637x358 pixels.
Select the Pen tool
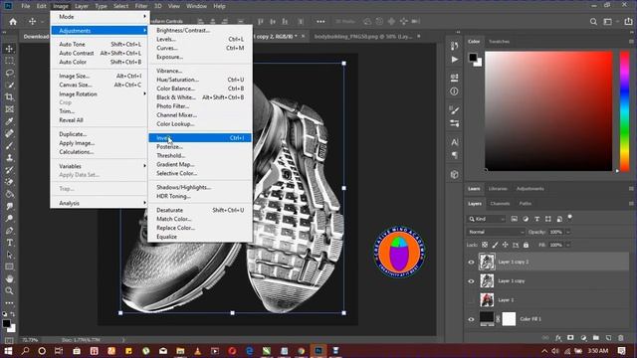(9, 231)
